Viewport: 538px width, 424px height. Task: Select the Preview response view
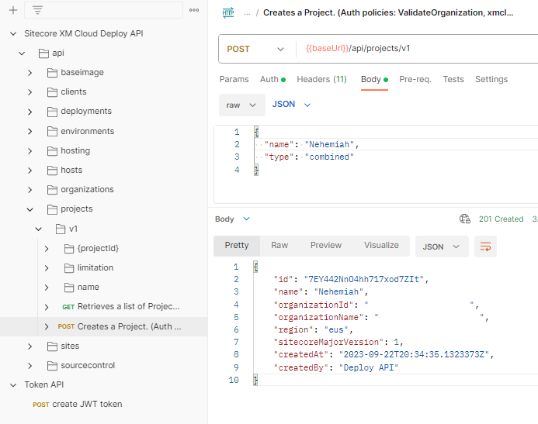point(326,246)
